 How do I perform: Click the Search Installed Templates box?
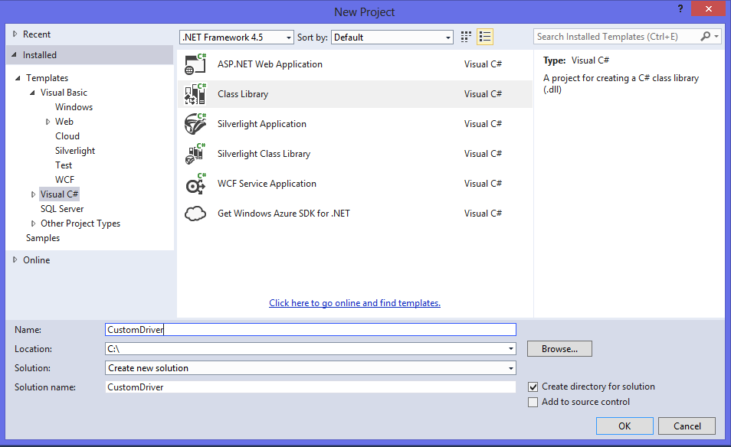[x=616, y=36]
